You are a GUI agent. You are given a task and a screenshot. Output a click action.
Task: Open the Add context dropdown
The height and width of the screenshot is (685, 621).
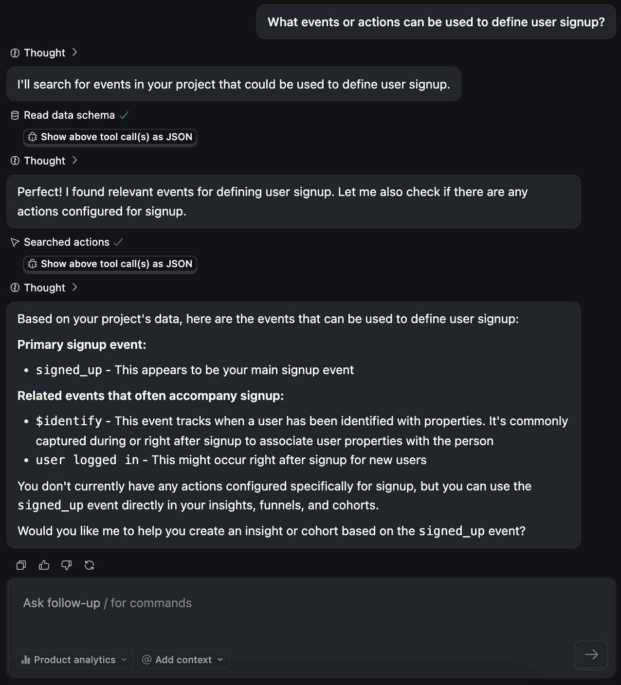(x=183, y=659)
